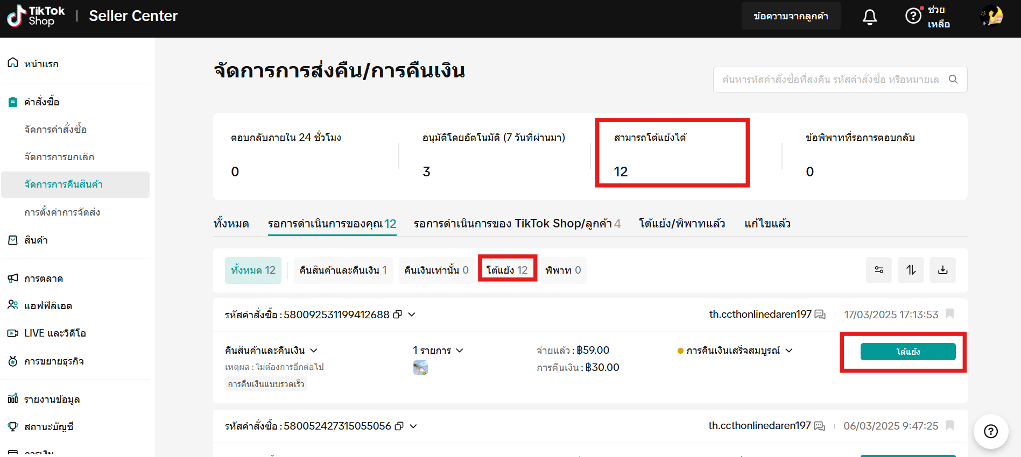Click the notification bell icon

tap(869, 17)
